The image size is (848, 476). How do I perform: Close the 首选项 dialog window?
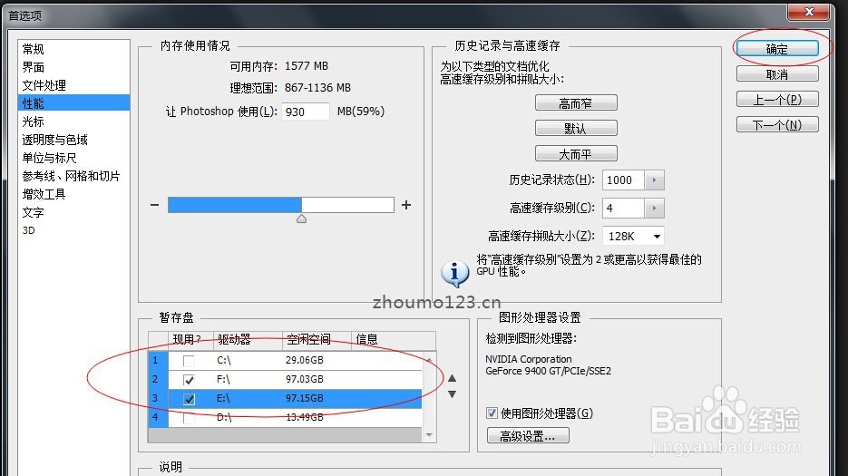(x=809, y=12)
